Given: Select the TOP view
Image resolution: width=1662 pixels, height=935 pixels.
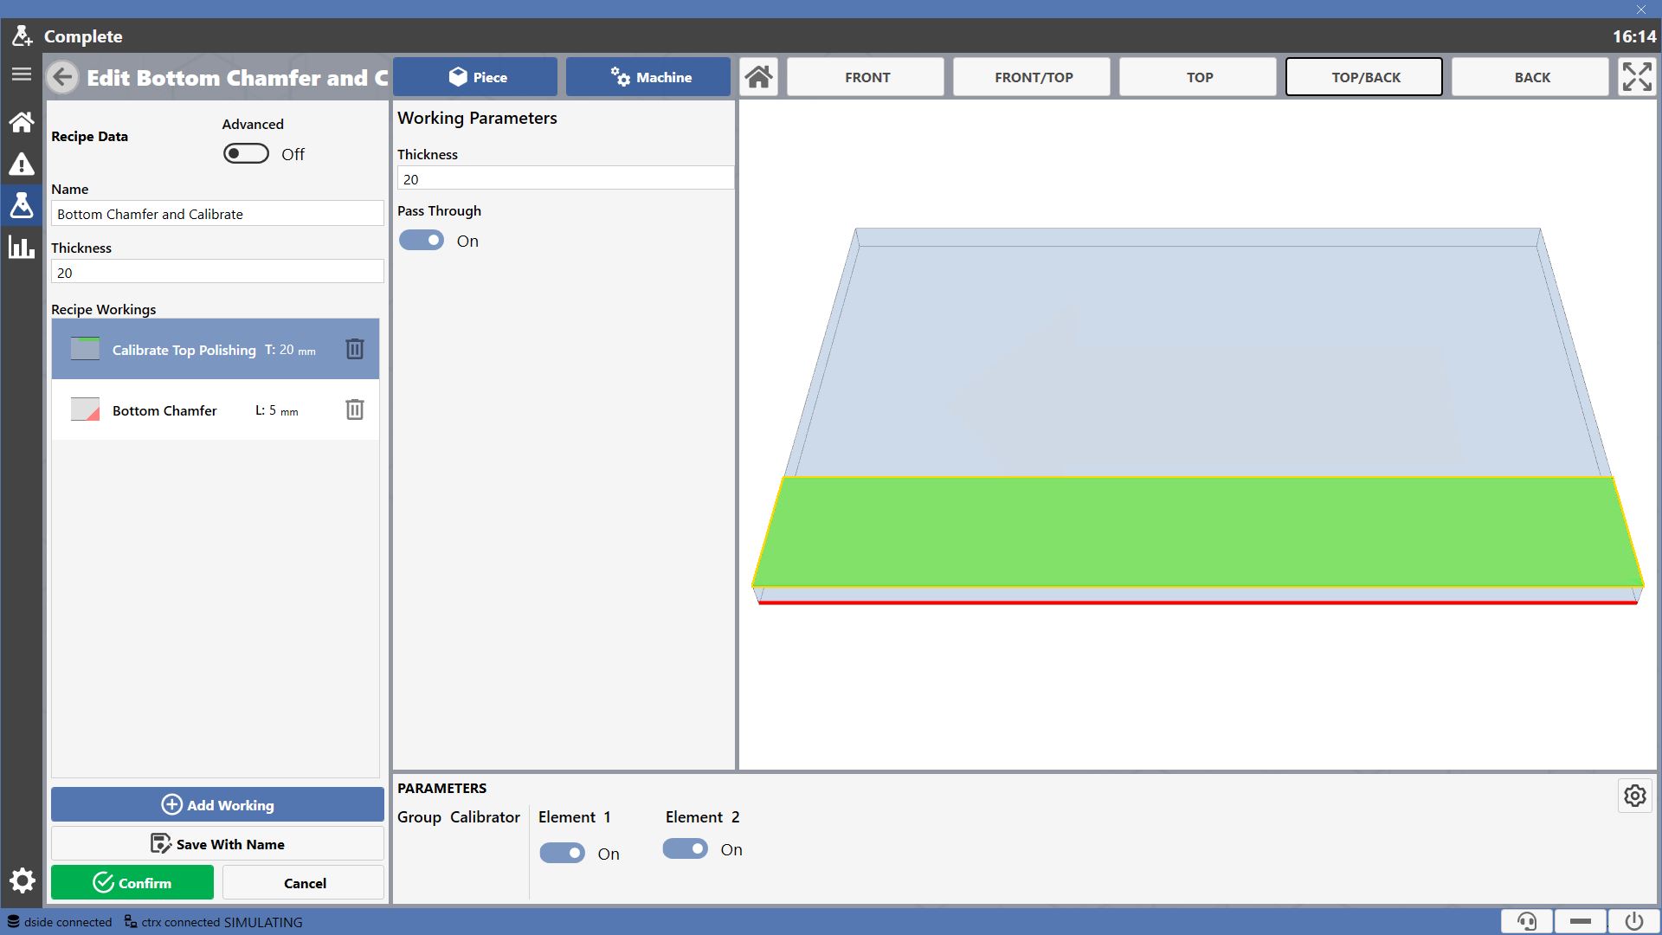Looking at the screenshot, I should point(1198,77).
